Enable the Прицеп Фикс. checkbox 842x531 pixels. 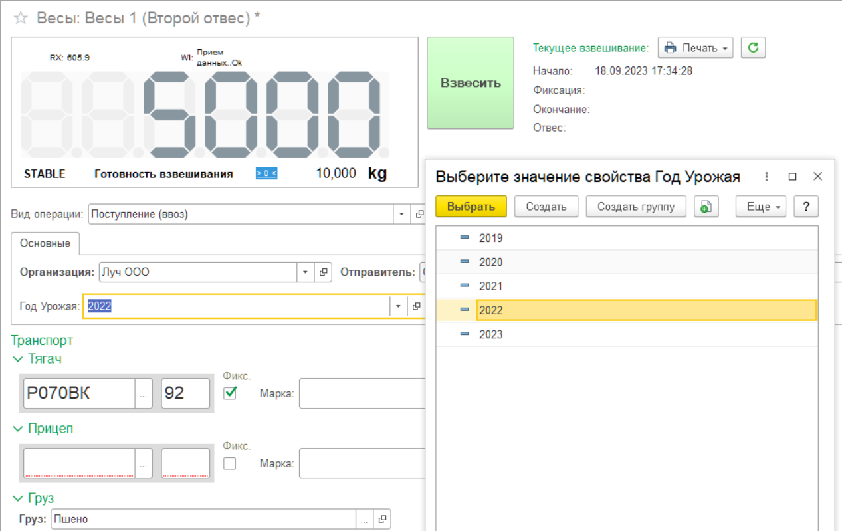[230, 464]
